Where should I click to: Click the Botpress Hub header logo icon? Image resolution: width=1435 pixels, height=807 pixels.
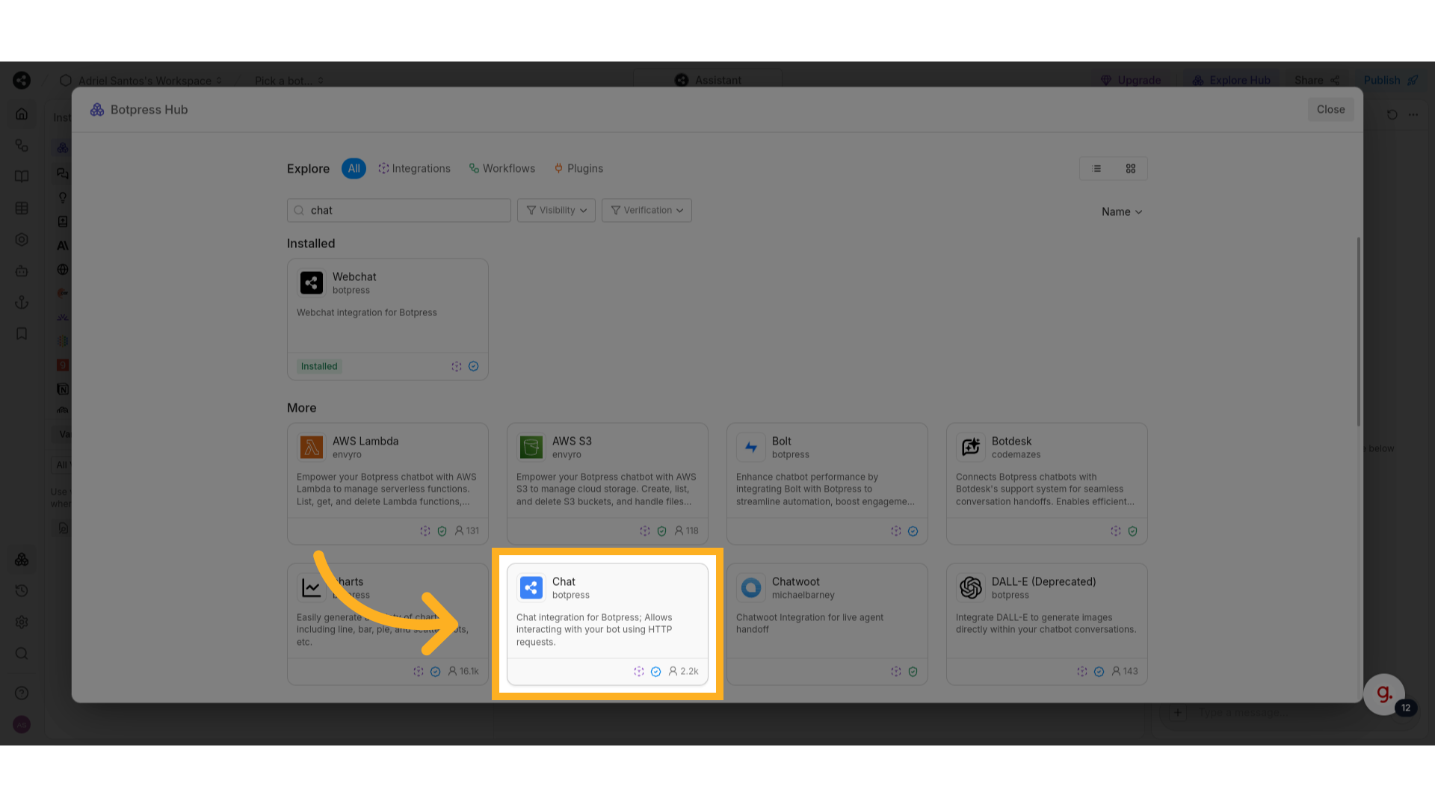pyautogui.click(x=97, y=110)
